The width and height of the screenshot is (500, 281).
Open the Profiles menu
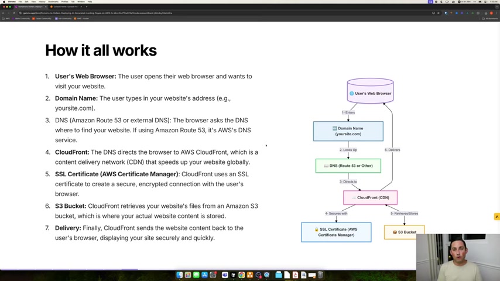pyautogui.click(x=65, y=2)
